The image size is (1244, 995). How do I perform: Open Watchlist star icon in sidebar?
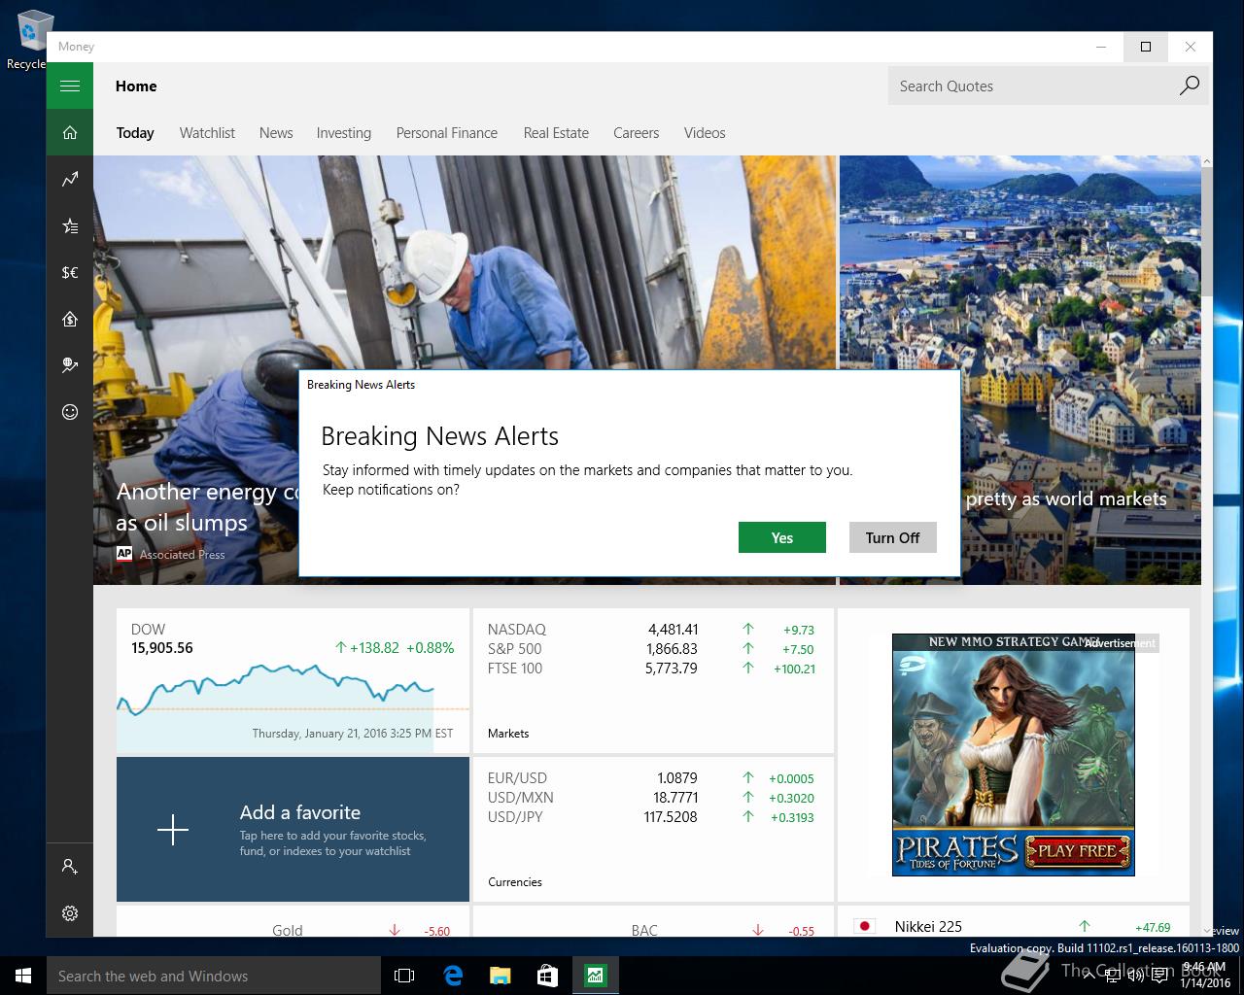click(70, 226)
